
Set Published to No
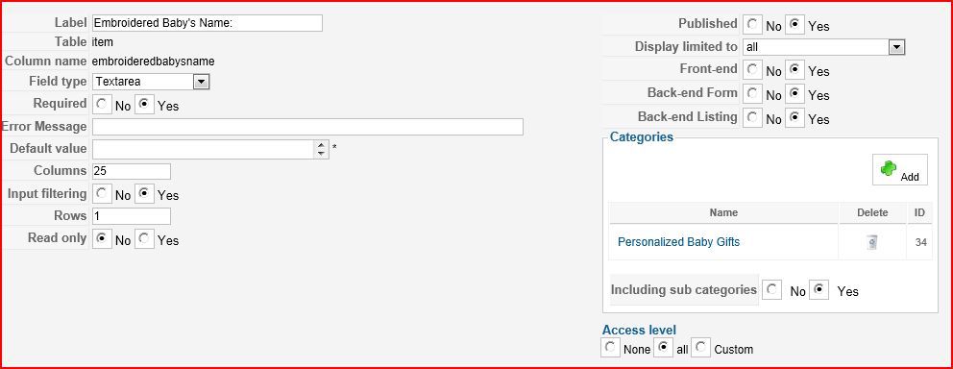click(752, 25)
